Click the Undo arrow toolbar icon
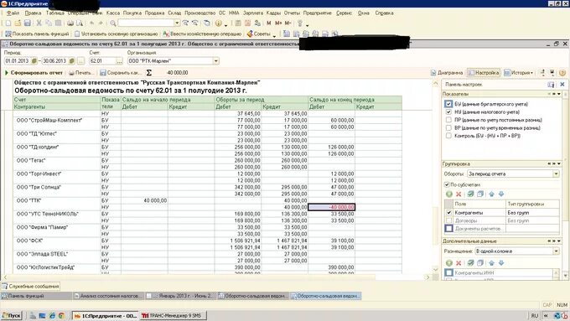Viewport: 570px width, 321px height. tap(92, 23)
